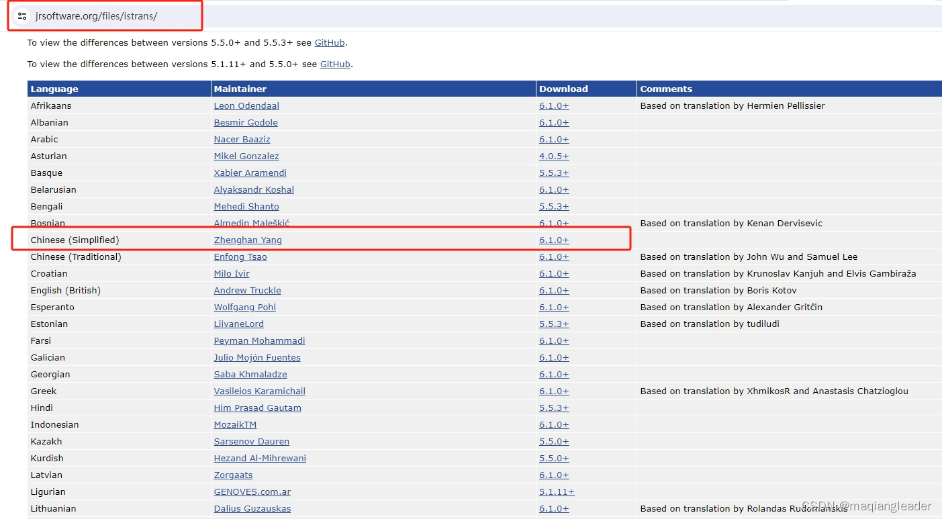
Task: Download Kazakh 5.5.0+ translation
Action: 554,441
